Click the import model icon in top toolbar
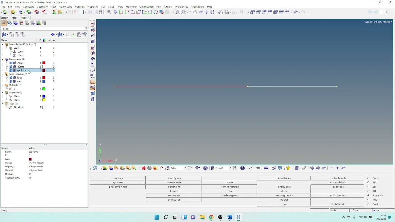The image size is (395, 222). (x=28, y=12)
